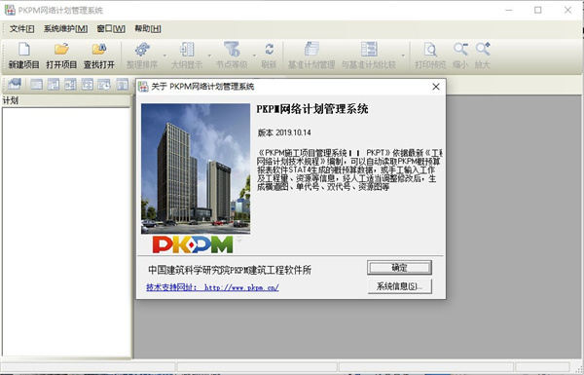584x375 pixels.
Task: Click the last visible second-toolbar icon
Action: click(123, 85)
